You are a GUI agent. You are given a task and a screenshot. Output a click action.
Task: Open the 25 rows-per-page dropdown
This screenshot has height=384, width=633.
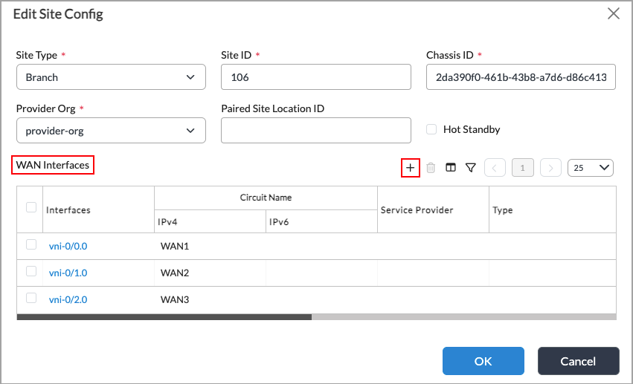590,168
